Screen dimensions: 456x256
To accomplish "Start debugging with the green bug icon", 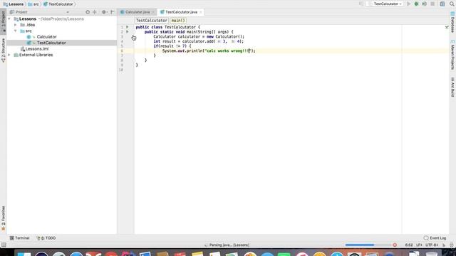I will (x=416, y=4).
